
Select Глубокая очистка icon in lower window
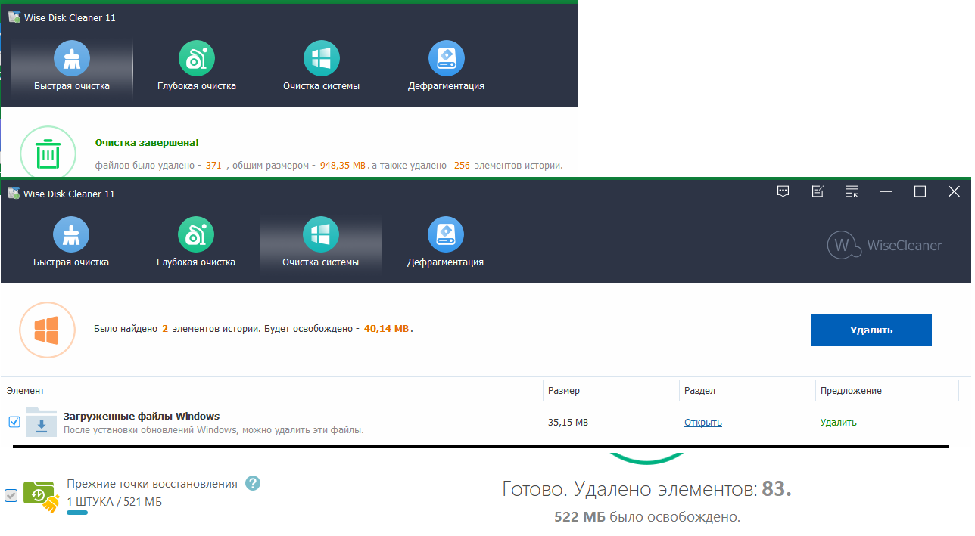pyautogui.click(x=196, y=234)
